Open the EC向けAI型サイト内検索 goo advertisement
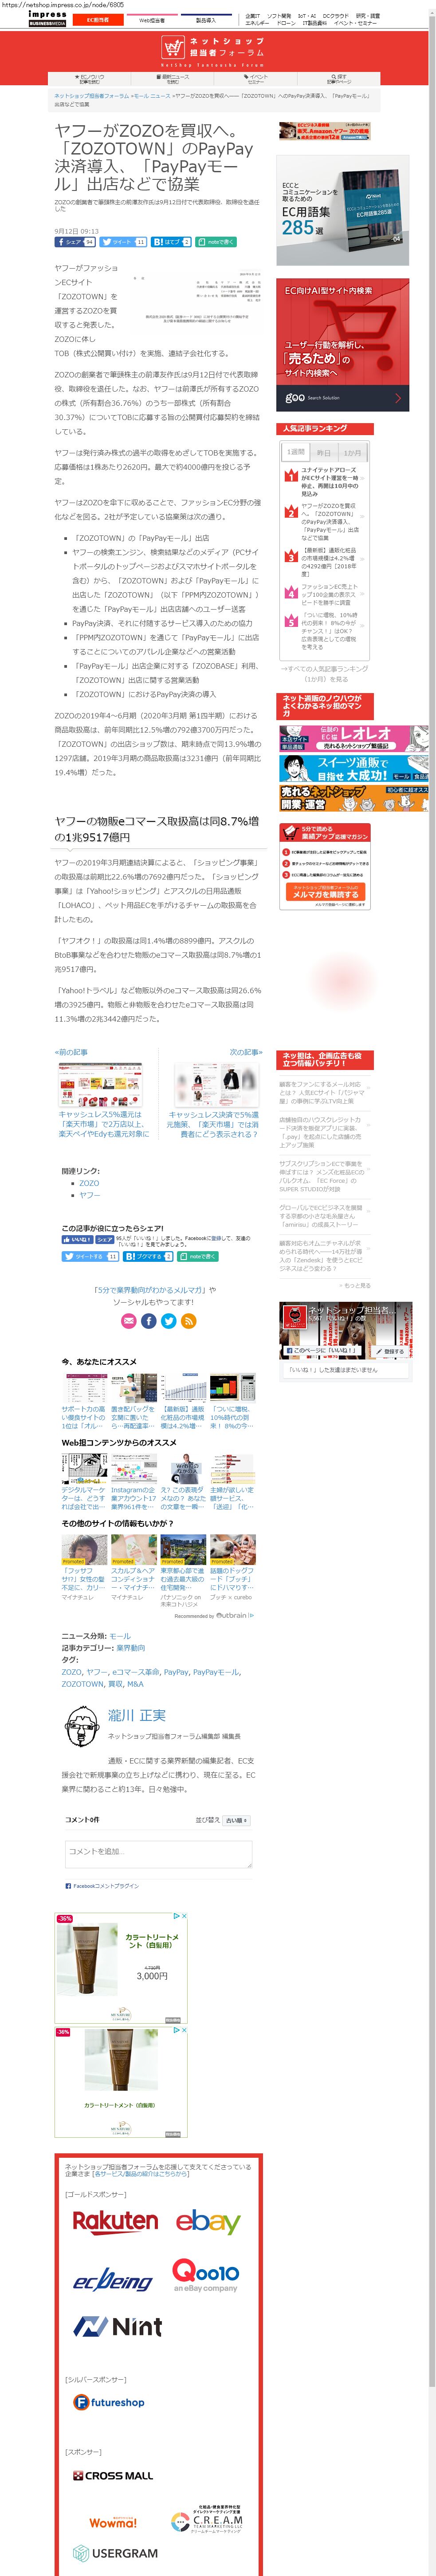436x2576 pixels. [343, 345]
